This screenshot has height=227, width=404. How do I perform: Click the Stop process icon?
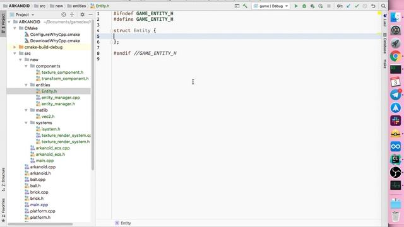pos(329,6)
